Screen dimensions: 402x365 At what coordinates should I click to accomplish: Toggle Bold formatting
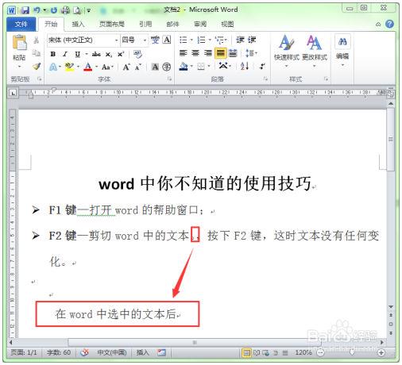(53, 54)
